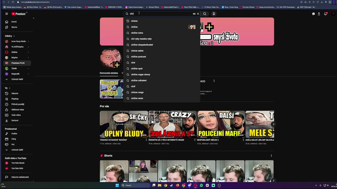The width and height of the screenshot is (337, 189).
Task: Click the YouTube Premium logo
Action: [x=19, y=14]
